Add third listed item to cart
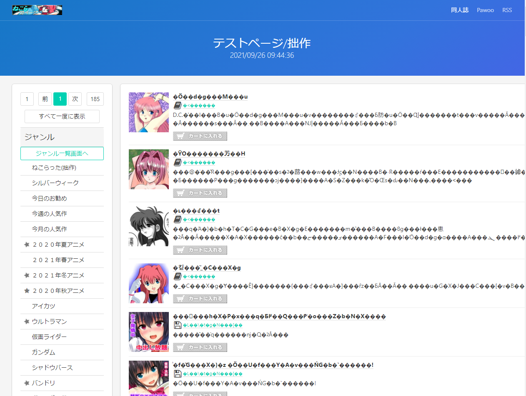The width and height of the screenshot is (526, 396). coord(200,250)
